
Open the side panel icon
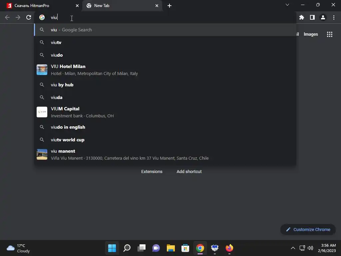[x=312, y=17]
